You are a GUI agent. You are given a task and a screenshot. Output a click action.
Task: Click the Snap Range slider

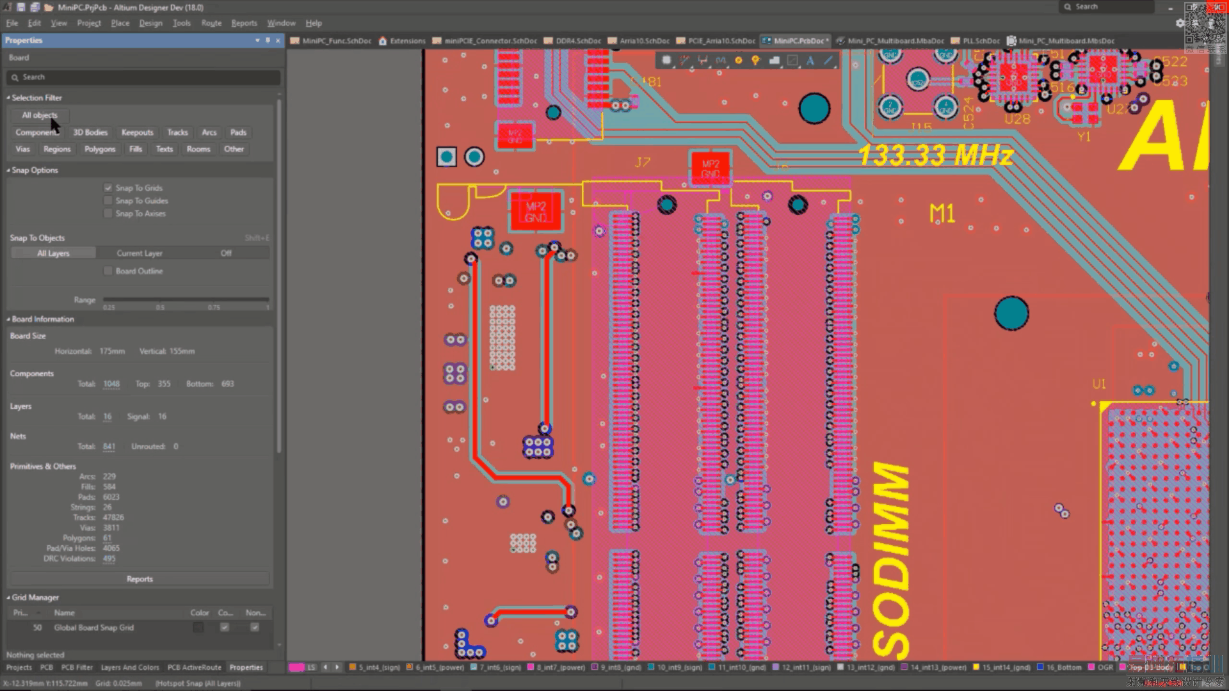click(x=186, y=299)
